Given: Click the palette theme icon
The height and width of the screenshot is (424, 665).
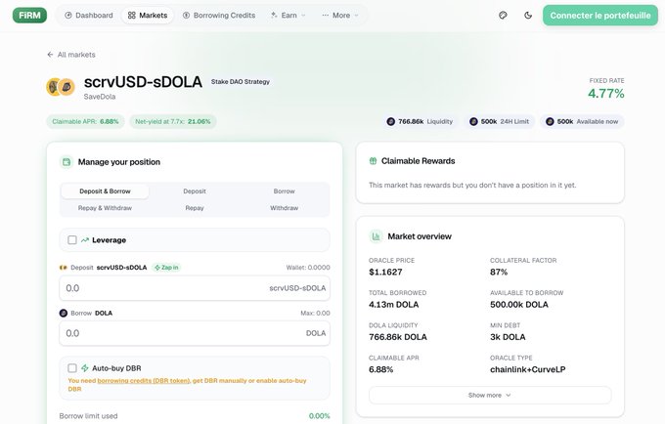Looking at the screenshot, I should 503,16.
